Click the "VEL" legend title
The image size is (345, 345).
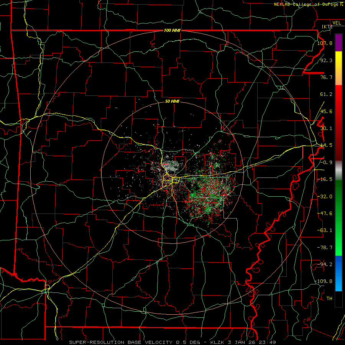click(x=337, y=23)
